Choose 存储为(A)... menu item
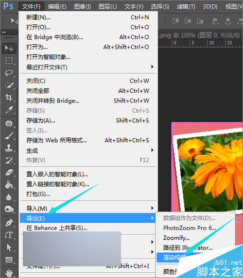The width and height of the screenshot is (243, 278). [x=88, y=121]
